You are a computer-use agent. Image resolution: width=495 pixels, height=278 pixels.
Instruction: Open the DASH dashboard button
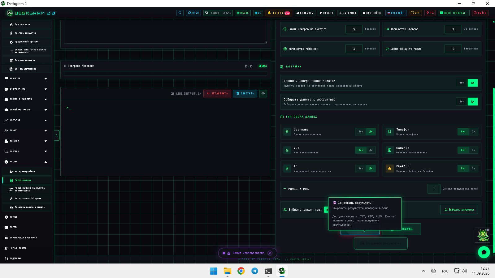[x=193, y=13]
